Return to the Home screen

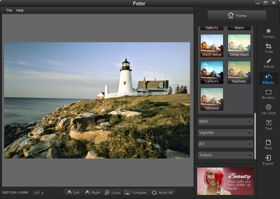[237, 15]
